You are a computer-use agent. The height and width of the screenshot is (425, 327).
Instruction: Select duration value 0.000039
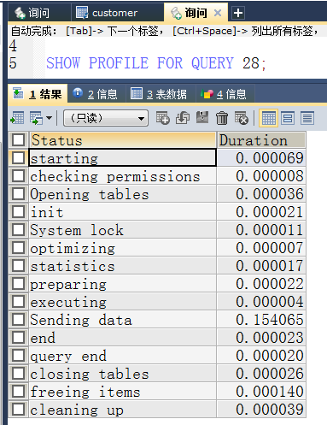coord(261,410)
